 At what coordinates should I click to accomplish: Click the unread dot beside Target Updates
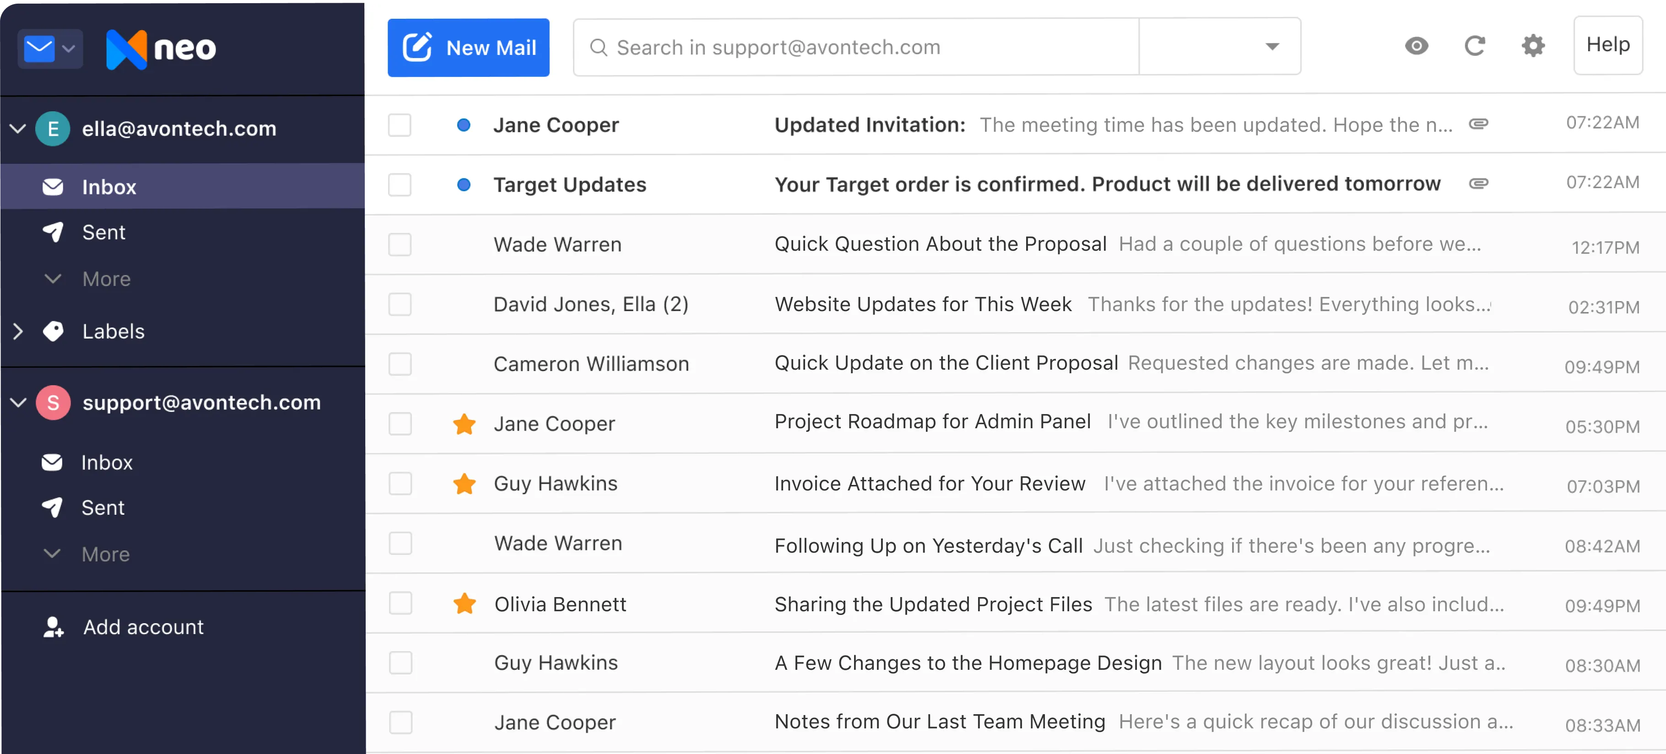point(464,185)
